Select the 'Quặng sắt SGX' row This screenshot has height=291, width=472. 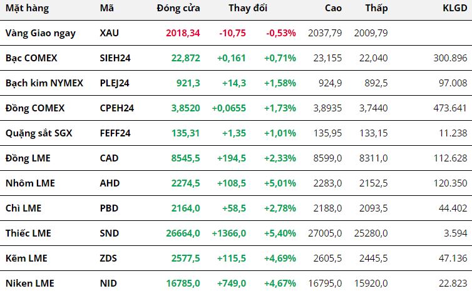coord(37,133)
